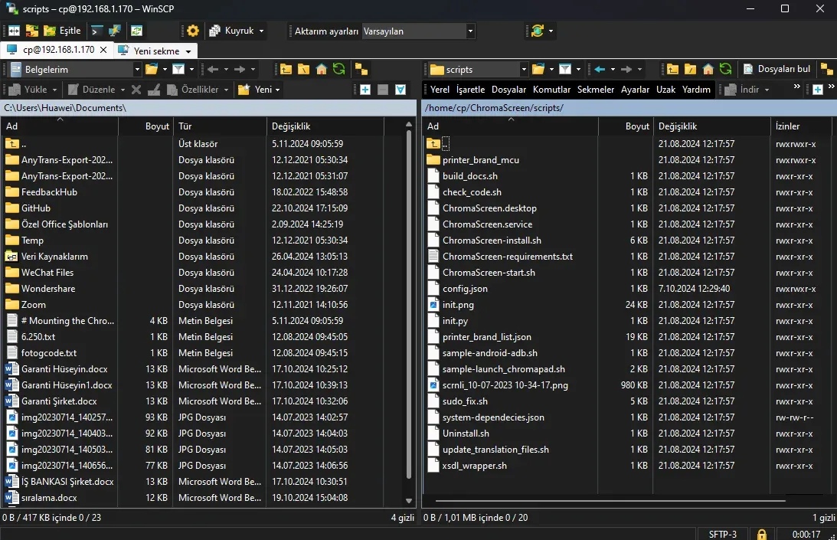Screen dimensions: 837x540
Task: Open in PuTTY lightning icon
Action: tap(114, 31)
